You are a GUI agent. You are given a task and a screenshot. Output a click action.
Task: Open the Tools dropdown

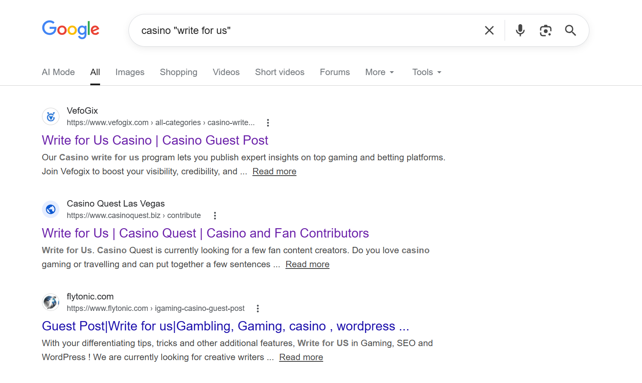426,72
